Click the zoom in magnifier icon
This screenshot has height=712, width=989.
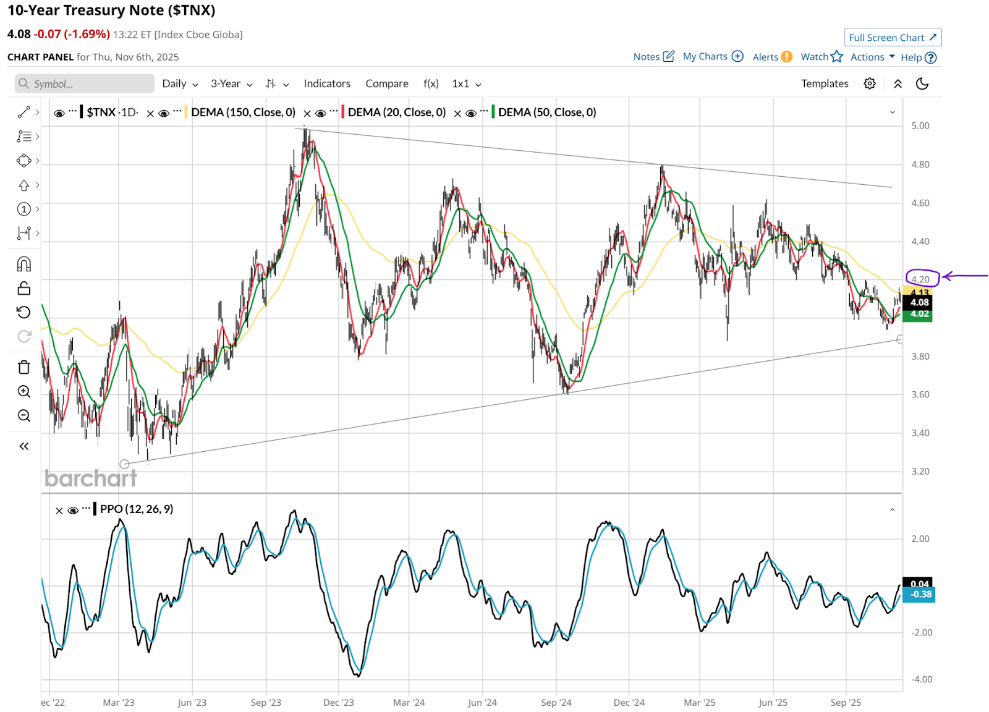[x=23, y=391]
